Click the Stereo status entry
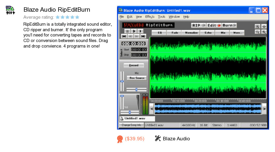275x152 pixels. (217, 125)
